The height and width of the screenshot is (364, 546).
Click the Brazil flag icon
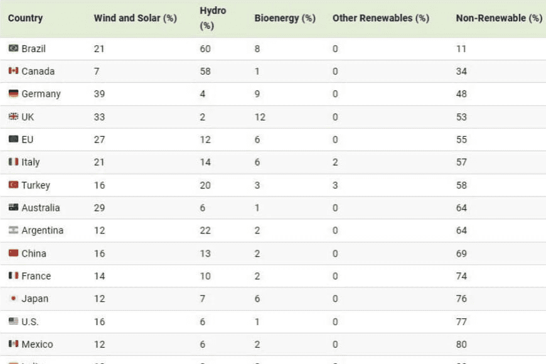(x=13, y=48)
